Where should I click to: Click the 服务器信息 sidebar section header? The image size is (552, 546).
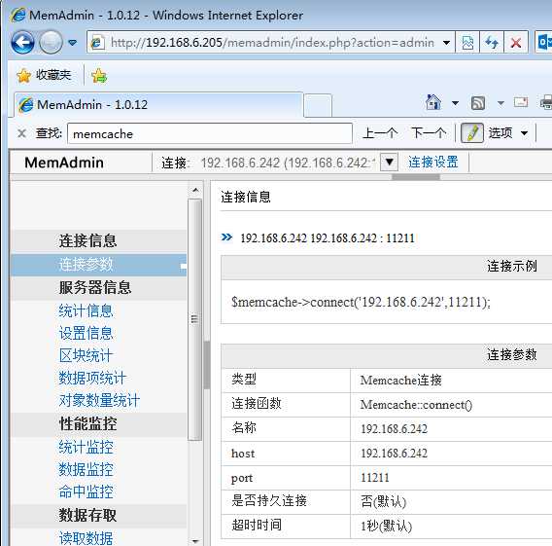(x=98, y=288)
